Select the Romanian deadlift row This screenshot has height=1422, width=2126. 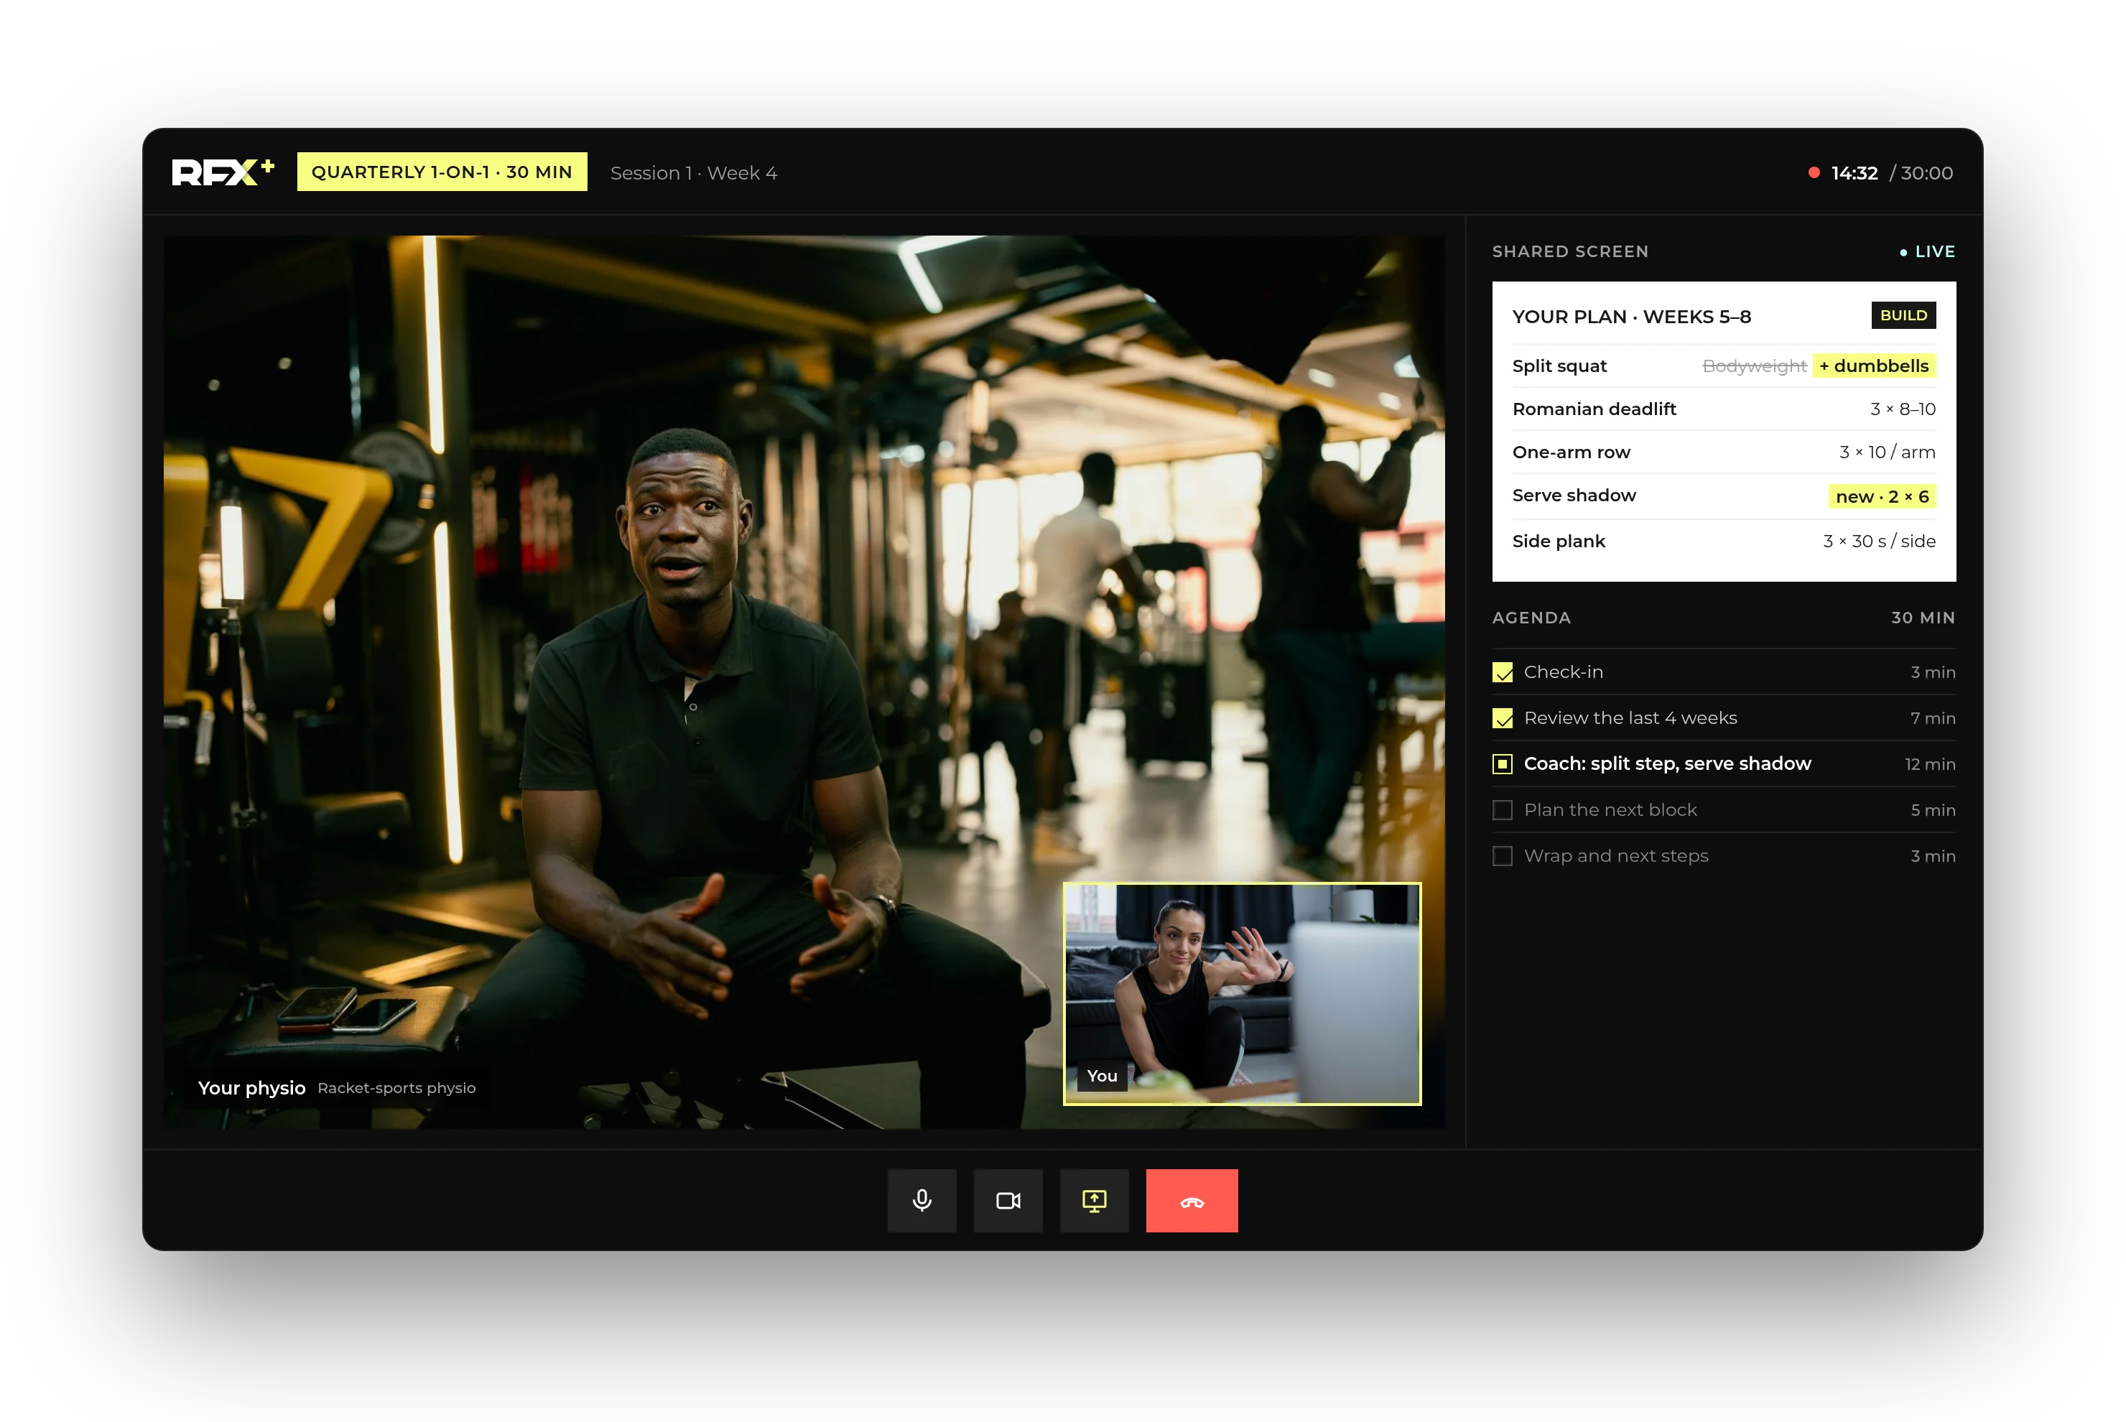click(1723, 409)
